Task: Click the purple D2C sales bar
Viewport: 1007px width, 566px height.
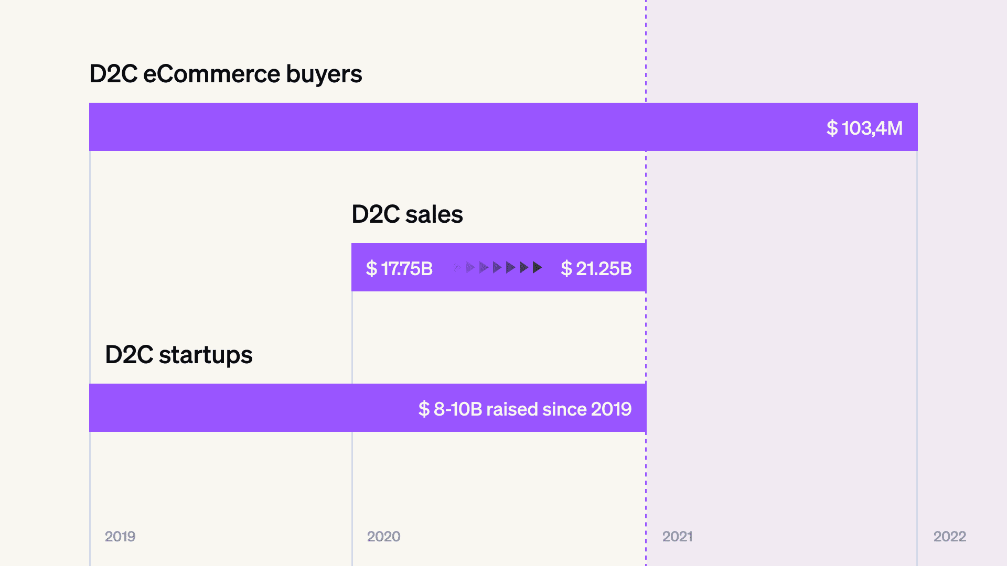Action: 499,267
